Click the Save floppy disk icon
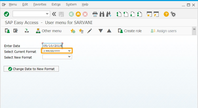Image resolution: width=198 pixels, height=108 pixels. [x=61, y=14]
